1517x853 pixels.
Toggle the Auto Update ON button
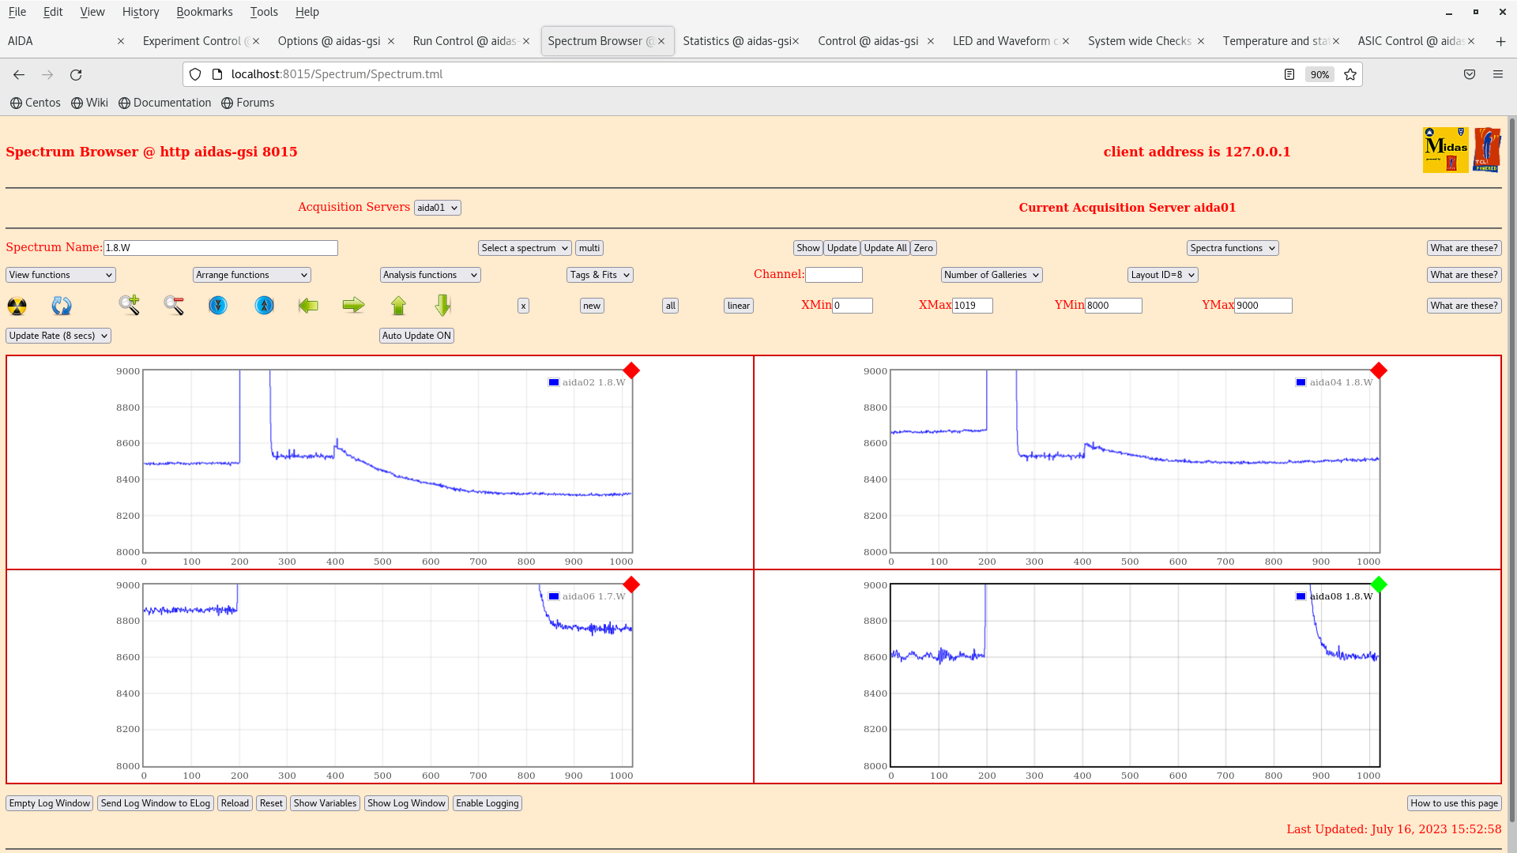416,336
